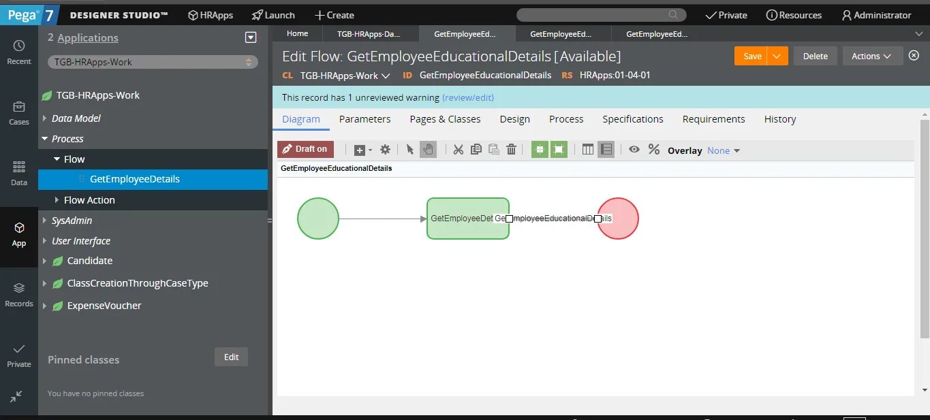Image resolution: width=930 pixels, height=420 pixels.
Task: Select the hand pan tool
Action: point(428,149)
